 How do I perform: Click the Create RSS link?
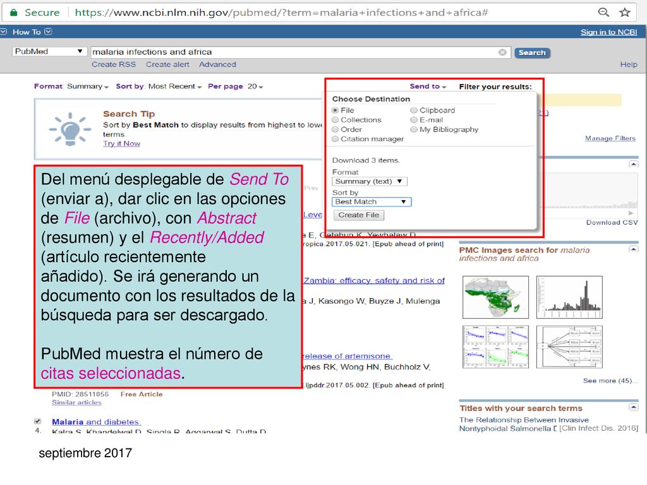point(114,64)
